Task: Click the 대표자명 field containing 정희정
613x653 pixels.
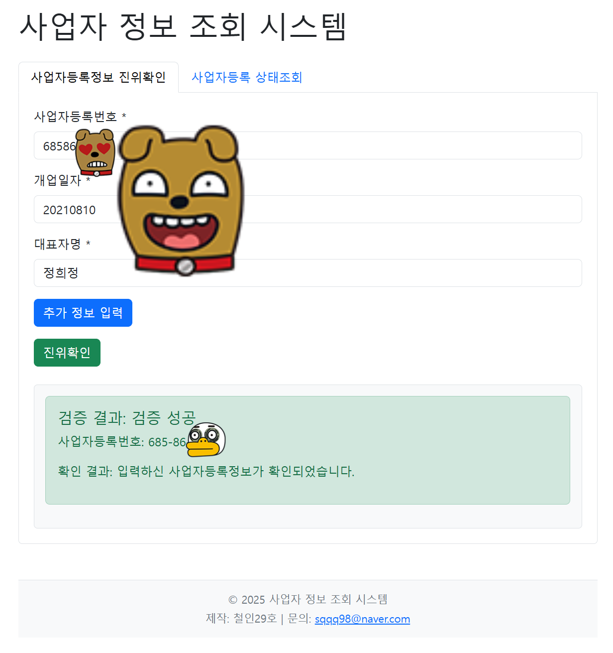Action: [x=307, y=273]
